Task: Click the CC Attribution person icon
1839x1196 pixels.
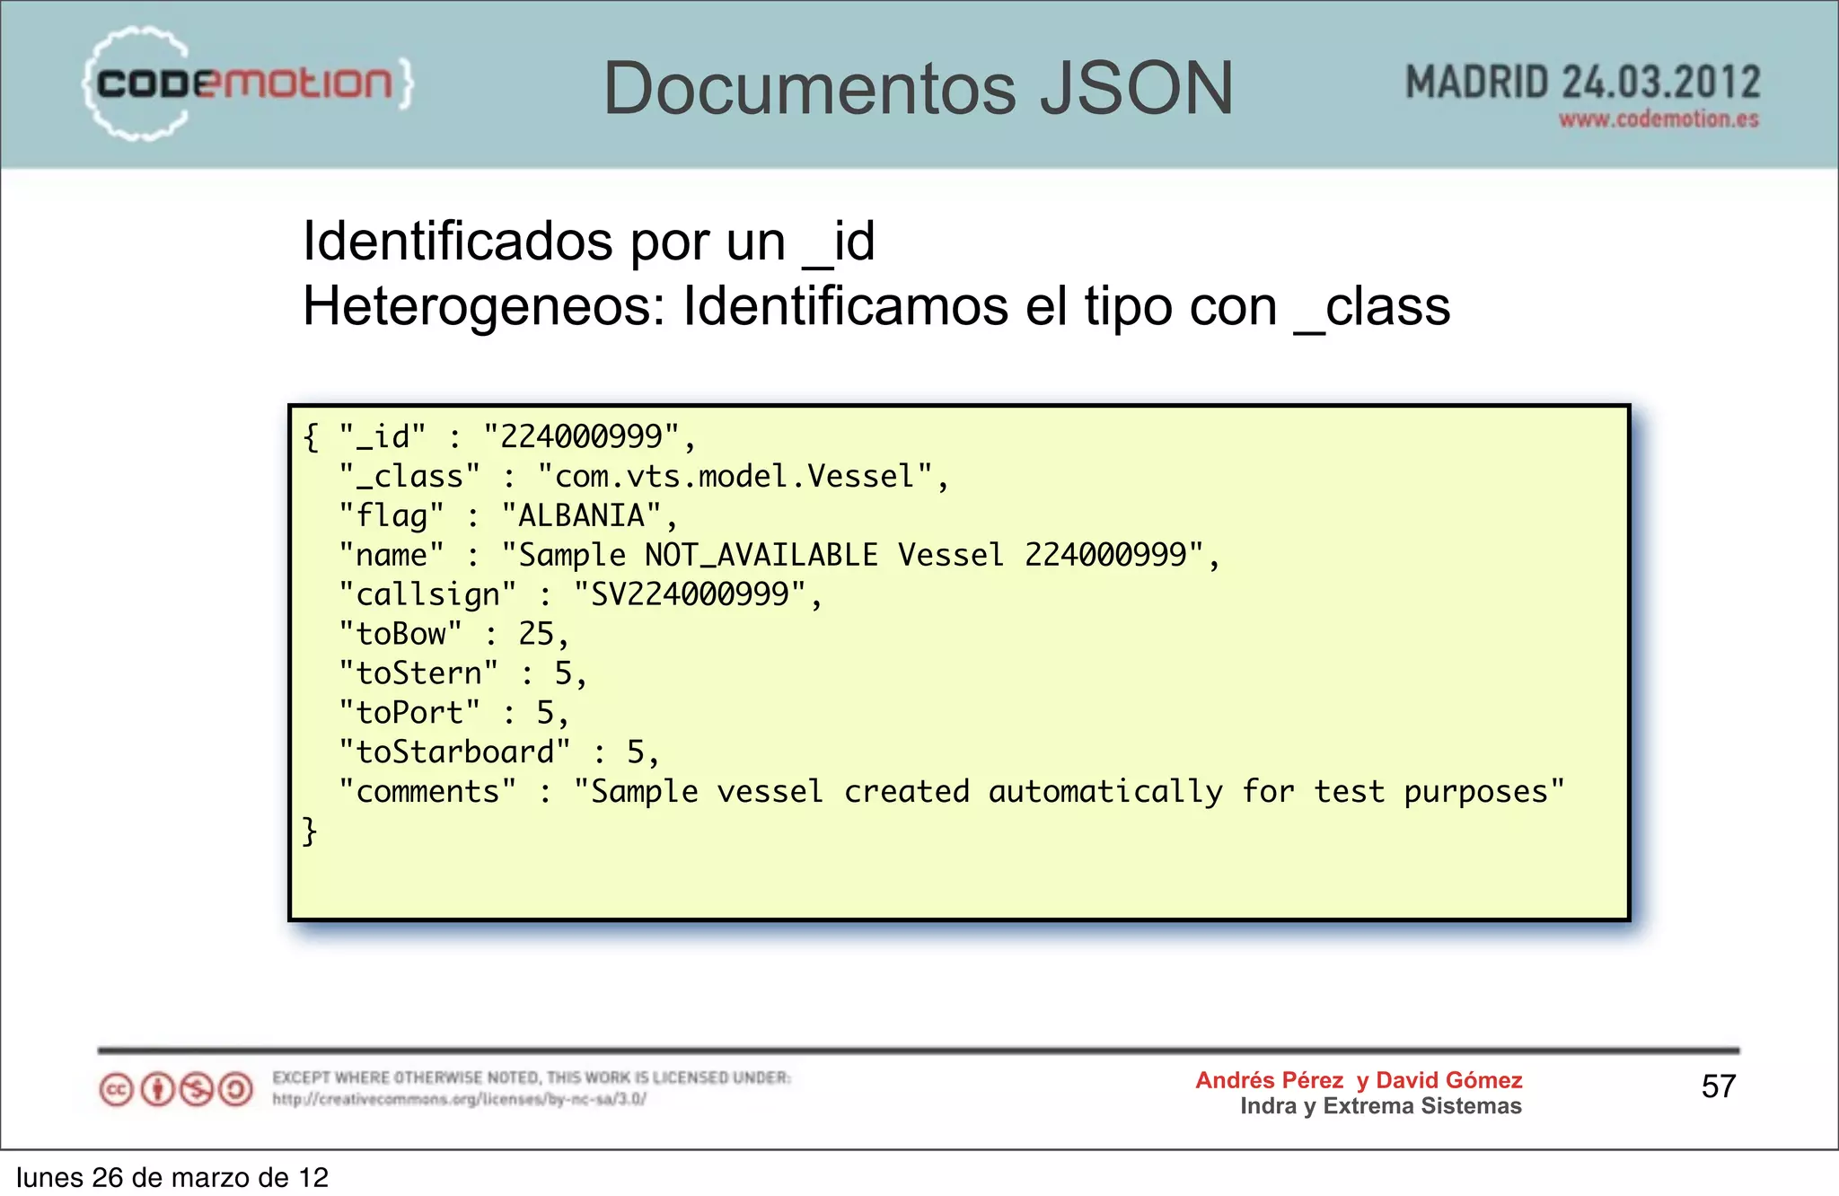Action: [157, 1089]
